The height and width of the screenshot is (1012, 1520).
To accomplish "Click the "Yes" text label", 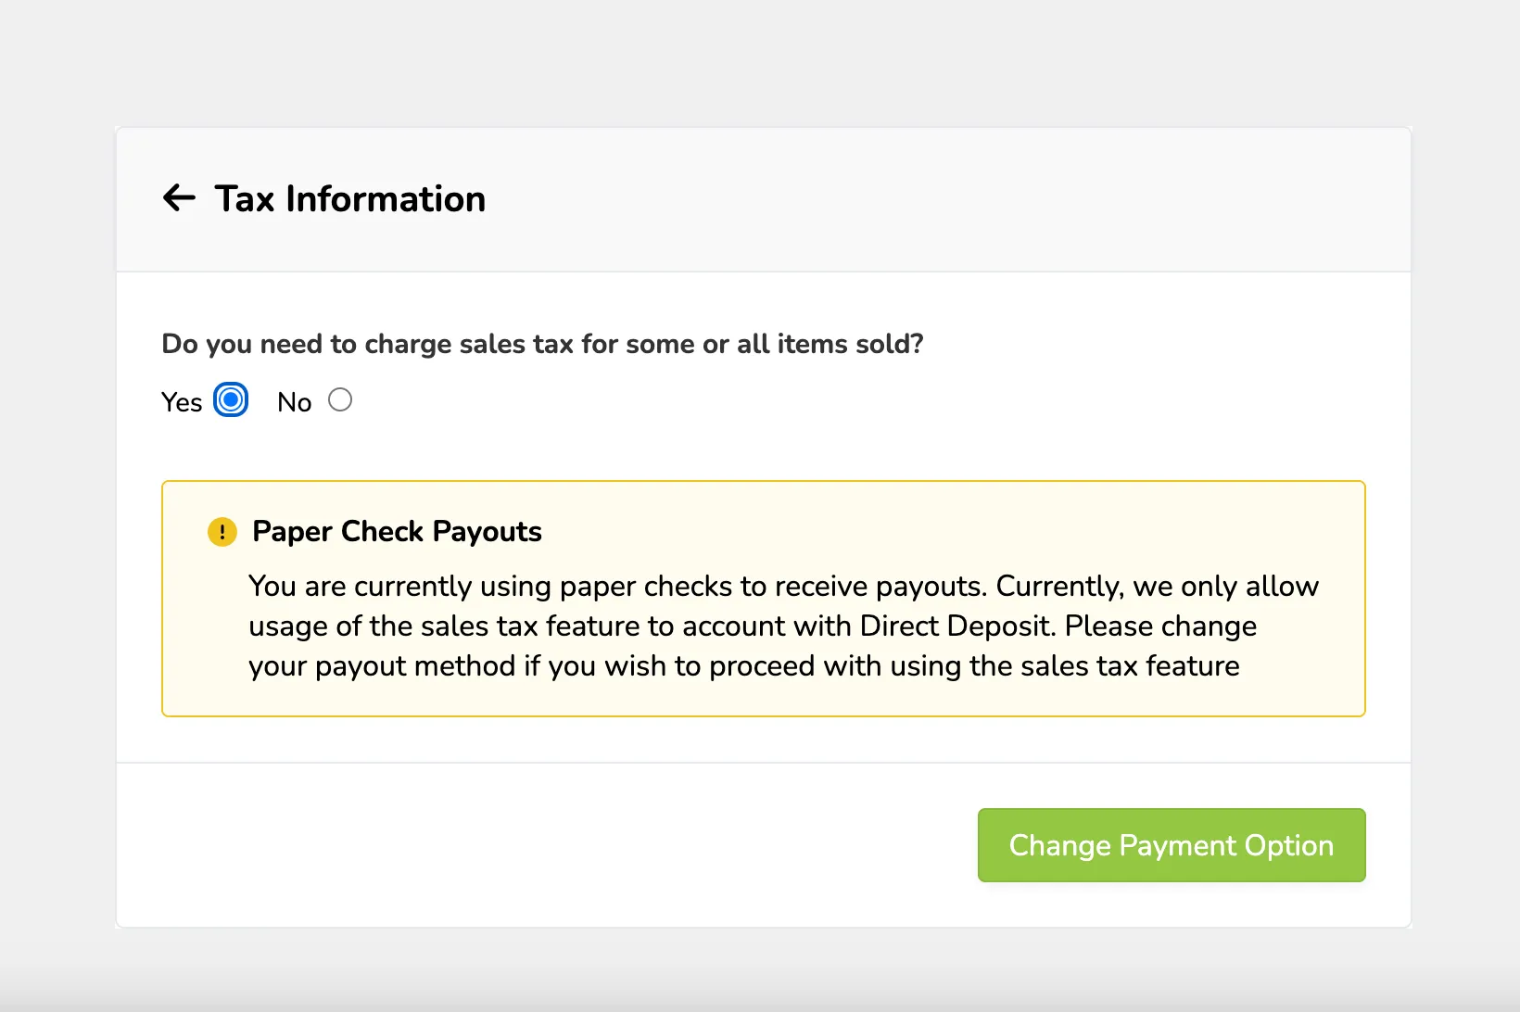I will tap(182, 402).
